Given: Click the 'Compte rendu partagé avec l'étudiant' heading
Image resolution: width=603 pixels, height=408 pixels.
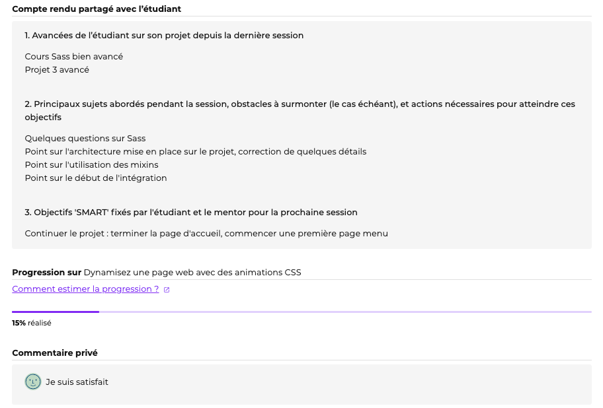Looking at the screenshot, I should (97, 9).
